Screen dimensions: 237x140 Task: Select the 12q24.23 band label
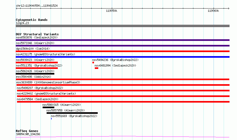pyautogui.click(x=22, y=23)
